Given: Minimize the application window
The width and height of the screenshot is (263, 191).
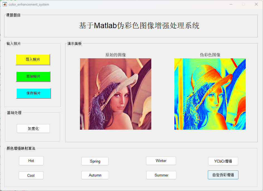Looking at the screenshot, I should 231,4.
